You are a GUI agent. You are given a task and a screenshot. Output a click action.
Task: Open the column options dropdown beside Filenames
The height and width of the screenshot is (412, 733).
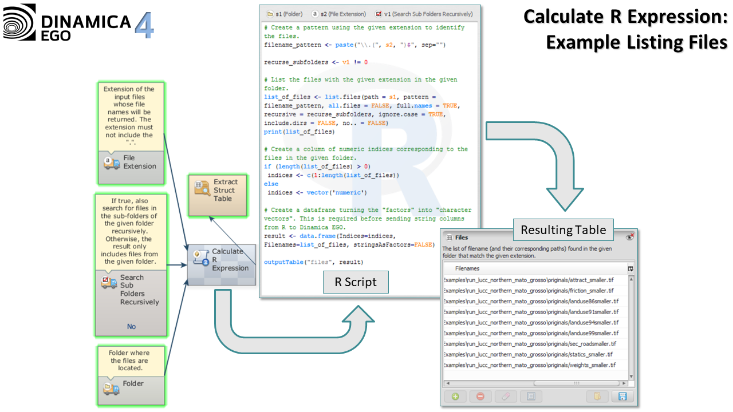point(630,268)
